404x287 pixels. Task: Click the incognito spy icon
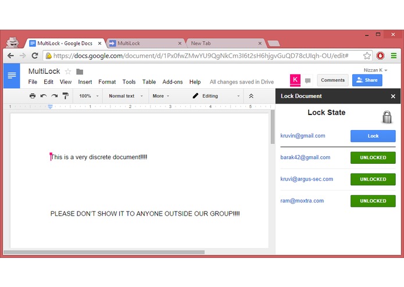point(12,42)
